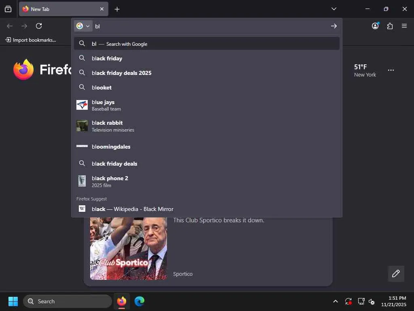Open the Google search engine selector
Image resolution: width=414 pixels, height=311 pixels.
(x=83, y=26)
